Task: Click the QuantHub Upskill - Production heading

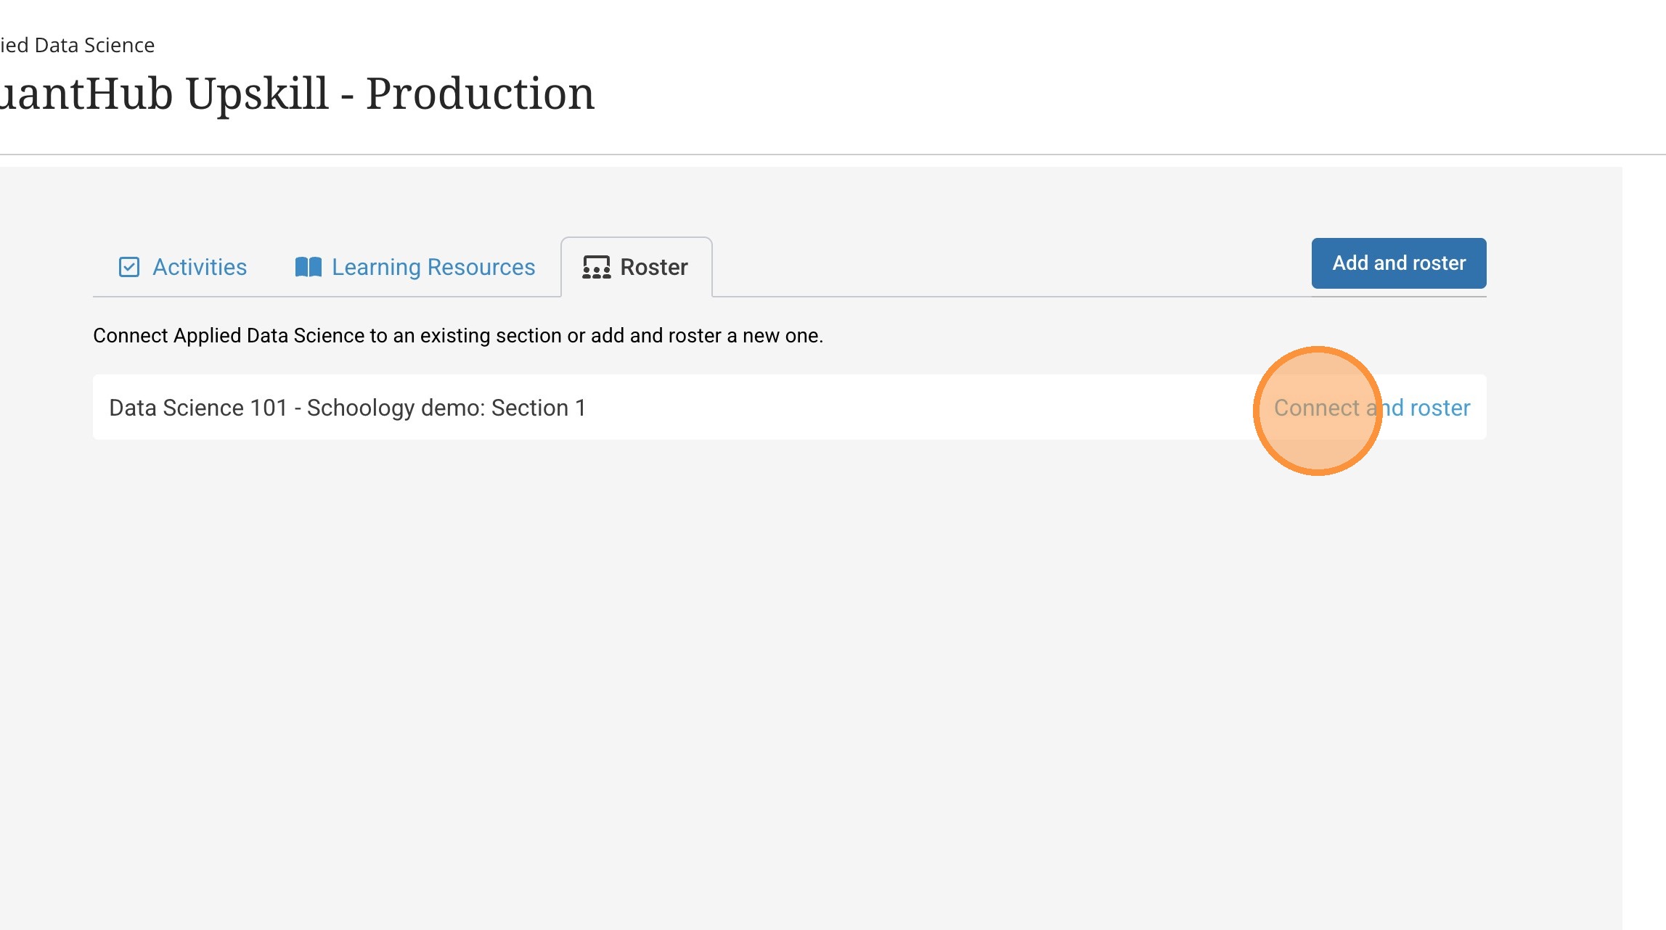Action: 296,94
